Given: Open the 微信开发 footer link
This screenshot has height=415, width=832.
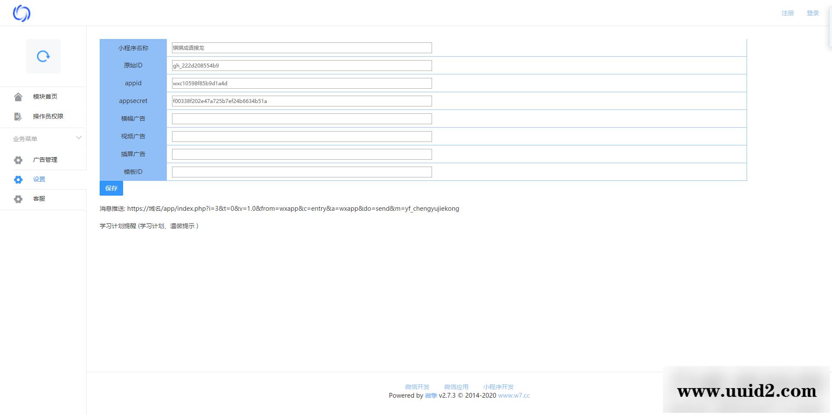Looking at the screenshot, I should [x=417, y=387].
